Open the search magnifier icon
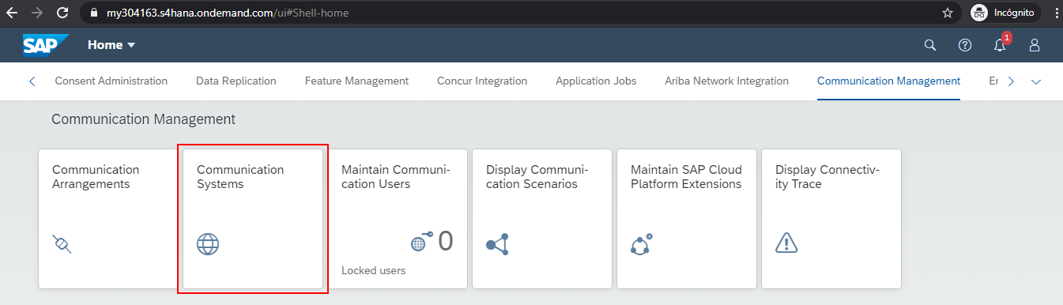The image size is (1063, 305). [930, 45]
